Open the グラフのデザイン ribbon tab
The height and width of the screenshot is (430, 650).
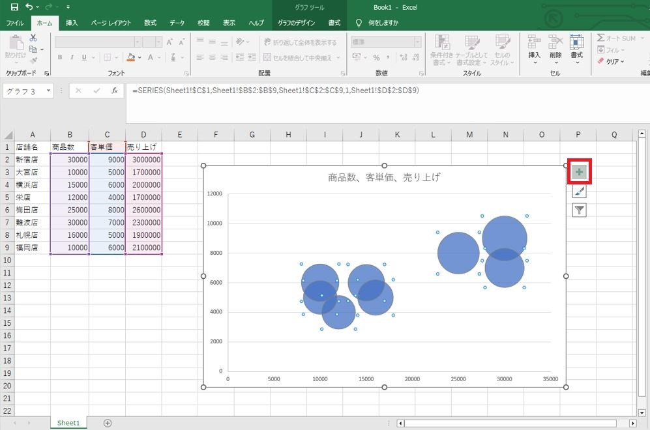click(296, 23)
